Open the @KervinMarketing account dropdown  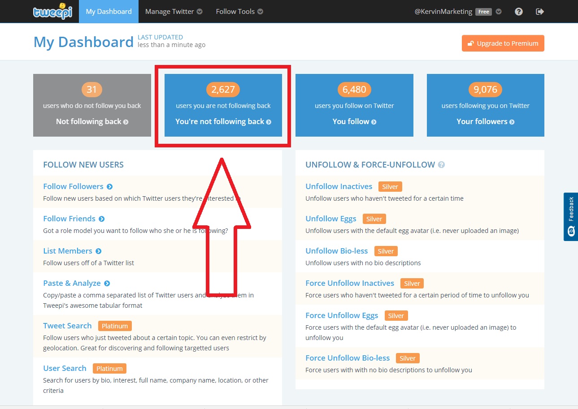(x=458, y=12)
